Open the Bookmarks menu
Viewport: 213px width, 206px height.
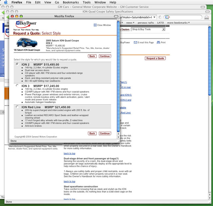point(71,2)
